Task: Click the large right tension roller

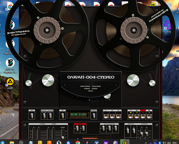Action: click(x=133, y=80)
